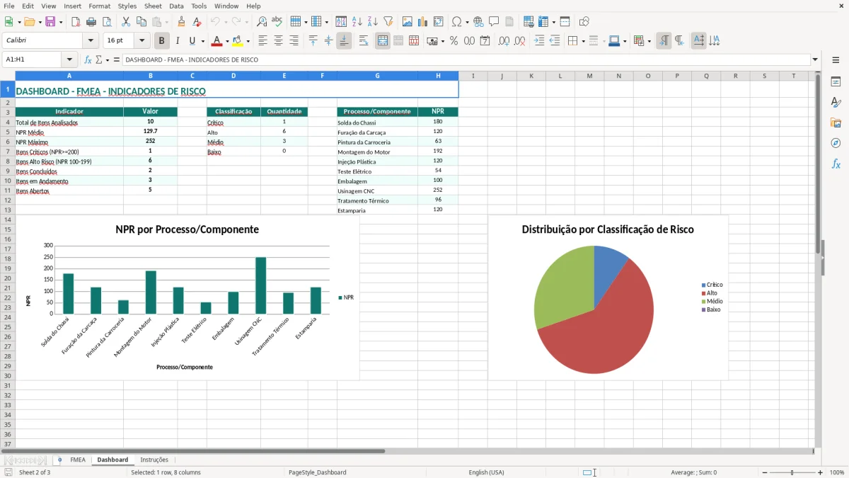Screen dimensions: 849x478
Task: Open the Tools menu
Action: point(199,6)
